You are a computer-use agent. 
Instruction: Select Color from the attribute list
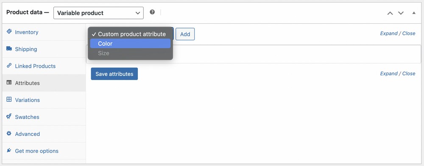coord(130,44)
